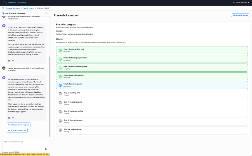Screen dimensions: 252x156
Task: Click the View search history button
Action: [x=241, y=15]
